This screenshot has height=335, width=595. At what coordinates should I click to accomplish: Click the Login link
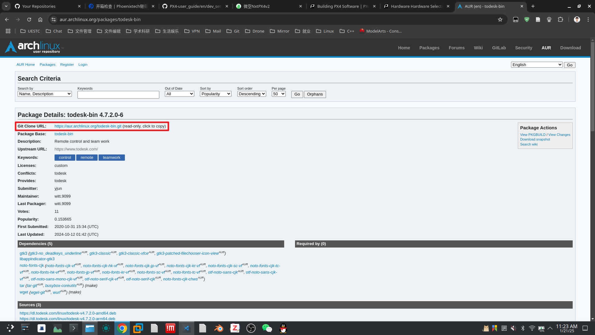click(83, 65)
